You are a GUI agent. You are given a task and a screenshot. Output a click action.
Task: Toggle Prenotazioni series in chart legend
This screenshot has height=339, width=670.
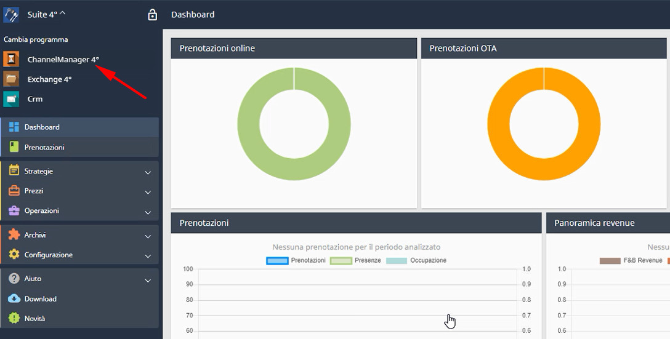[277, 260]
